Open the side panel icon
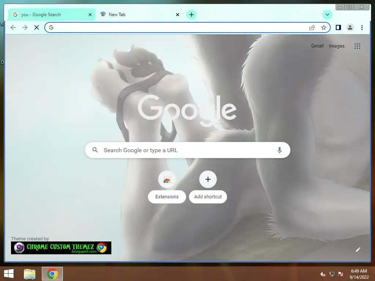Viewport: 375px width, 281px height. [x=338, y=27]
